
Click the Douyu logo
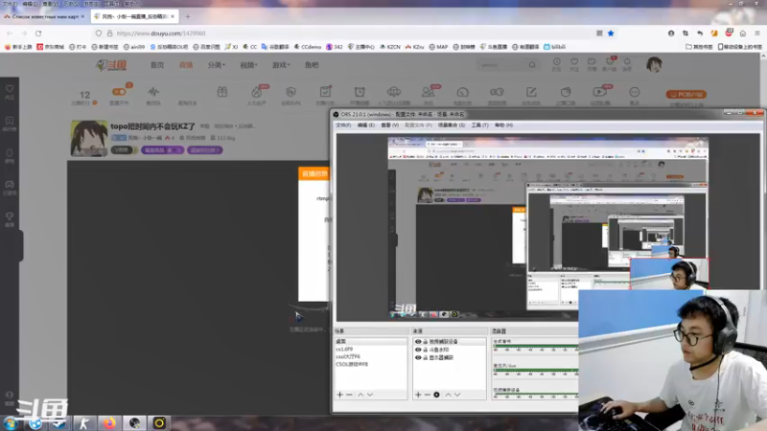coord(111,65)
